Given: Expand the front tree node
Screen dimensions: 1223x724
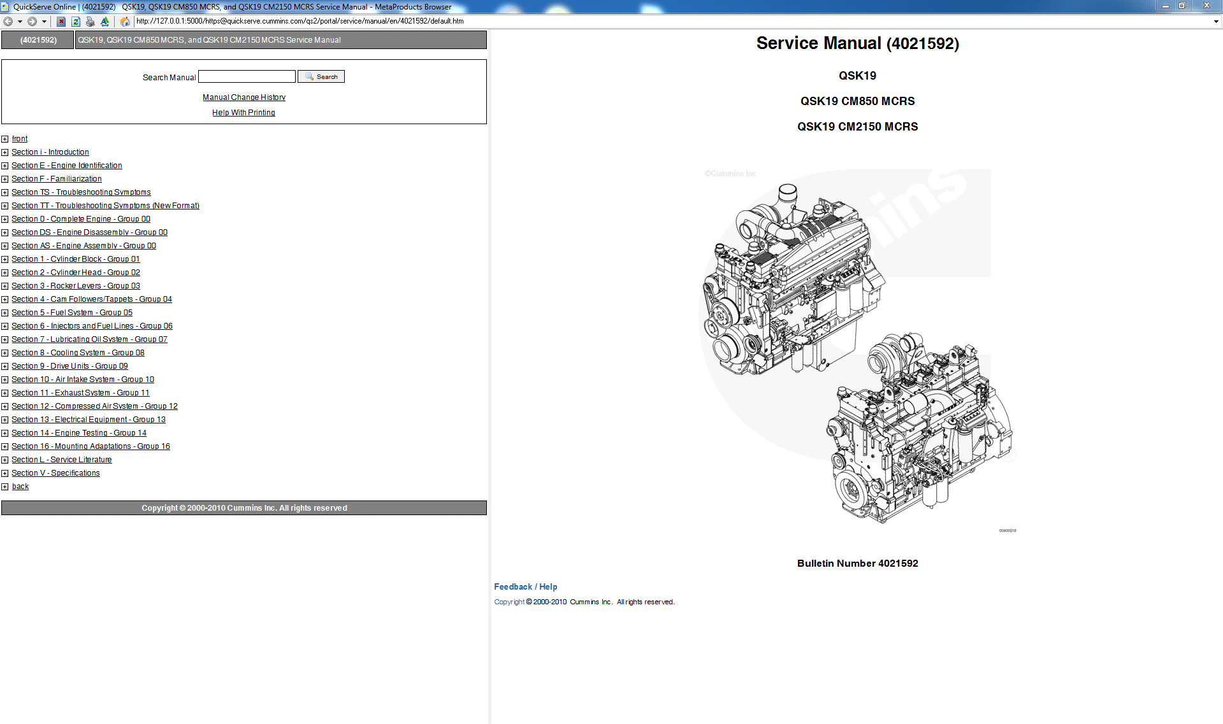Looking at the screenshot, I should [x=5, y=139].
